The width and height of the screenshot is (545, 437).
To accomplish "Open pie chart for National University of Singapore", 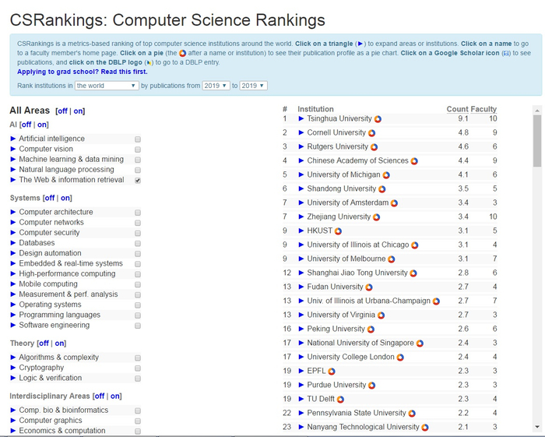I will tap(420, 344).
